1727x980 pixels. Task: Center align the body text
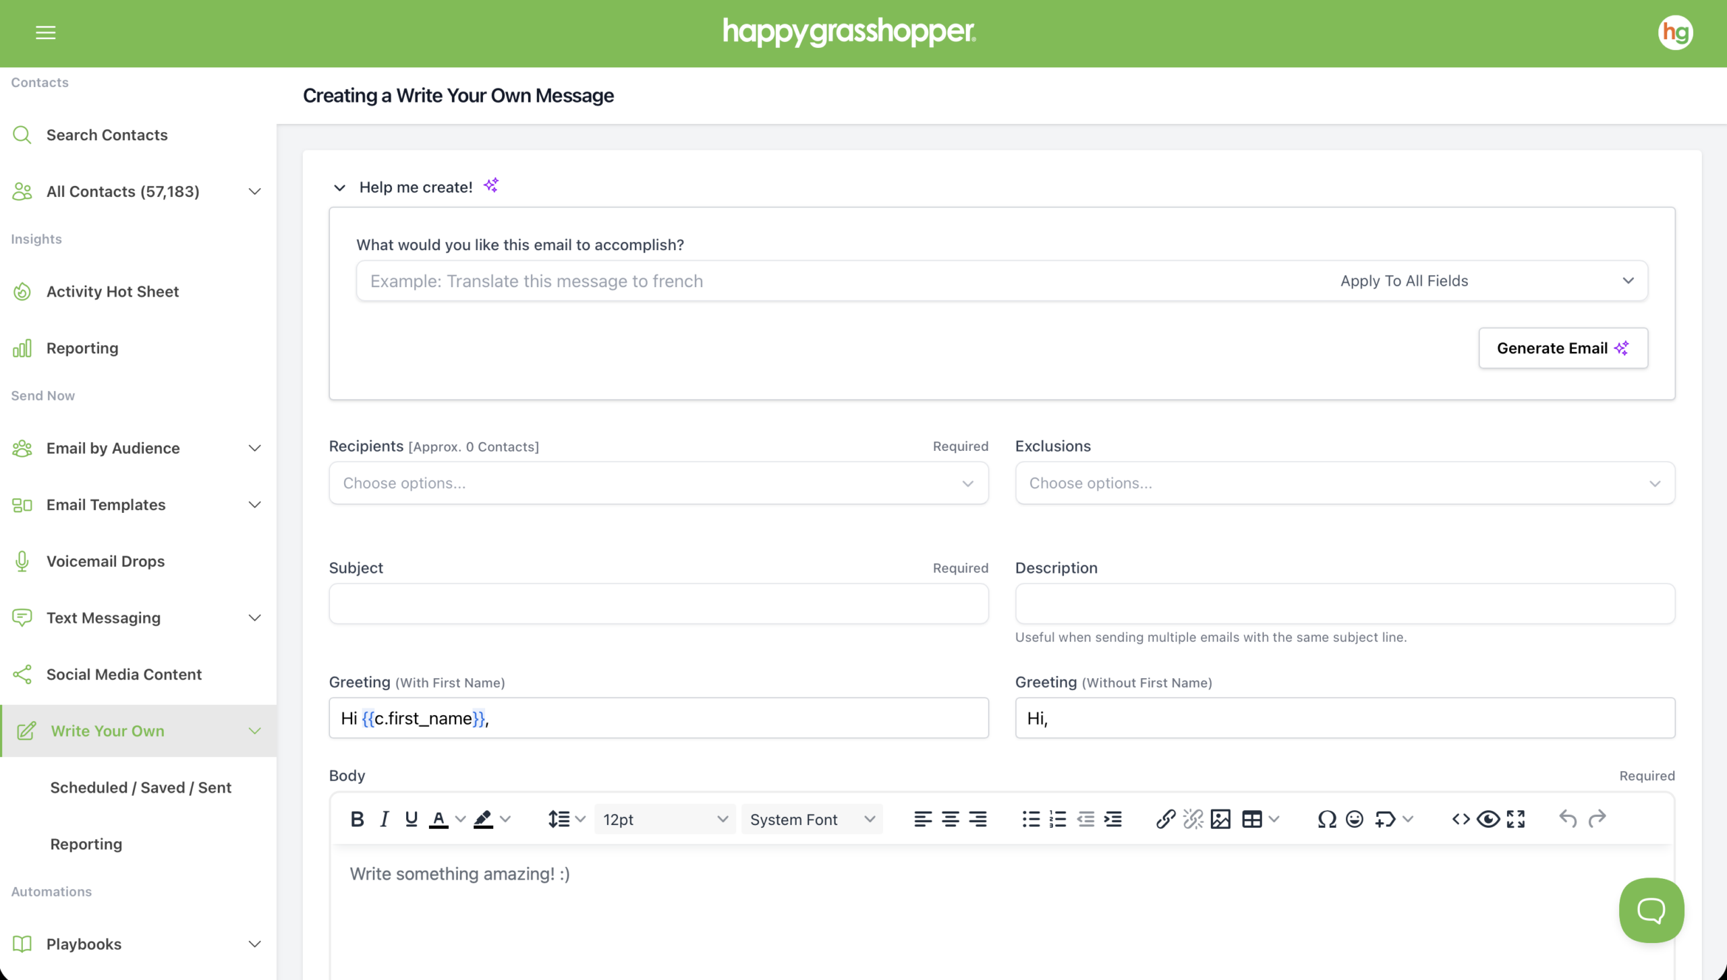[951, 819]
